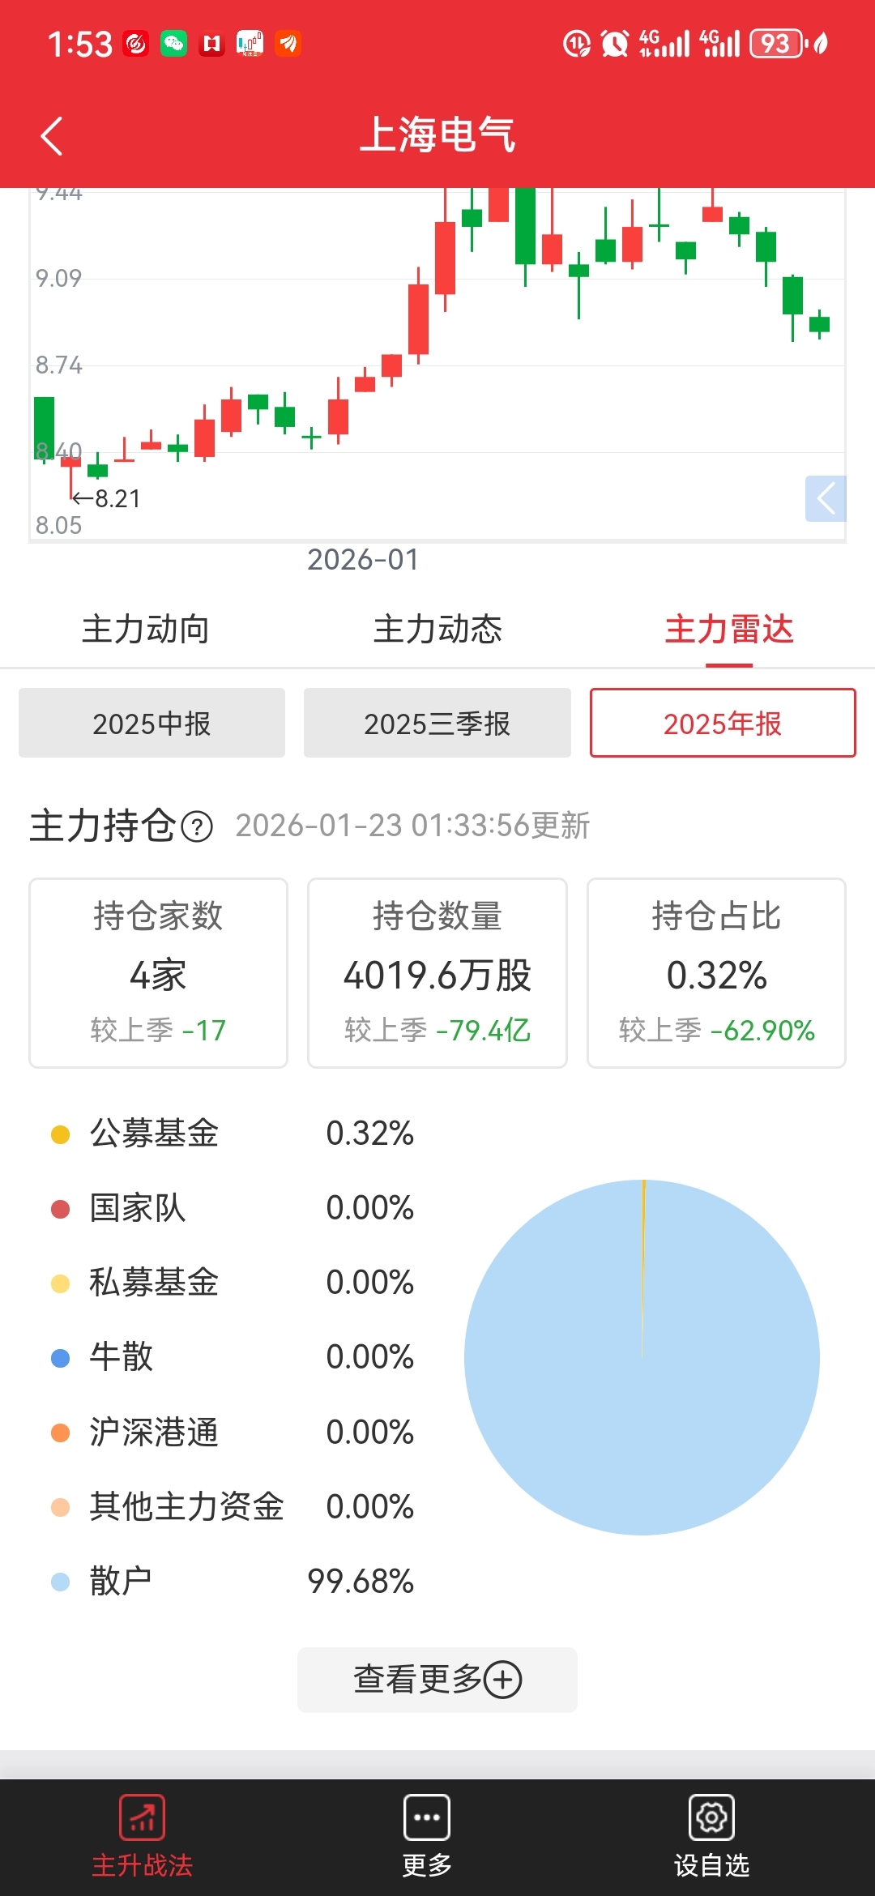Screen dimensions: 875x1896
Task: Tap the alarm clock status icon
Action: (614, 43)
